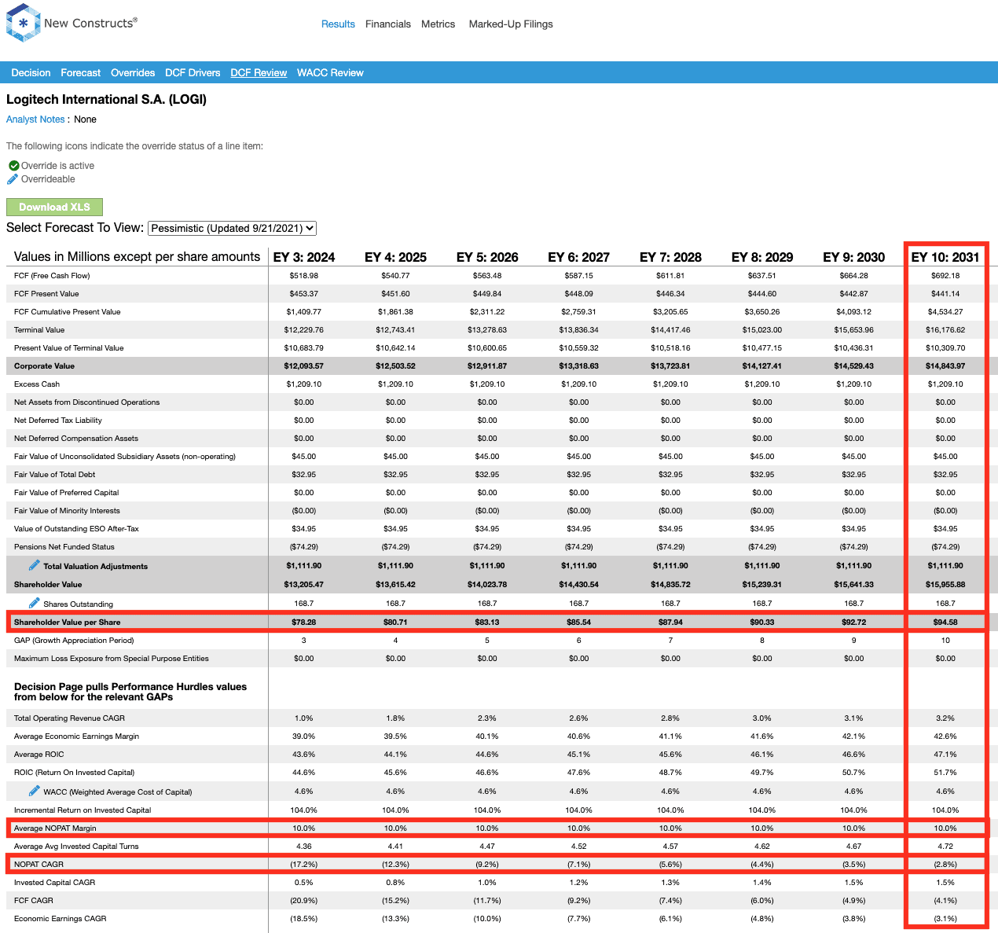
Task: Click the $14,843.97 corporate value cell
Action: [945, 366]
